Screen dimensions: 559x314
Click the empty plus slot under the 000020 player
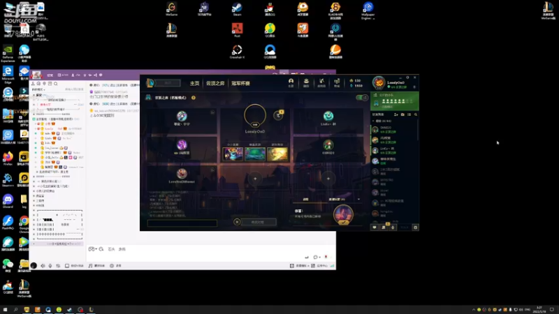click(328, 179)
